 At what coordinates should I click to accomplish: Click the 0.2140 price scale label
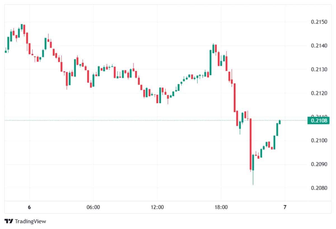318,46
